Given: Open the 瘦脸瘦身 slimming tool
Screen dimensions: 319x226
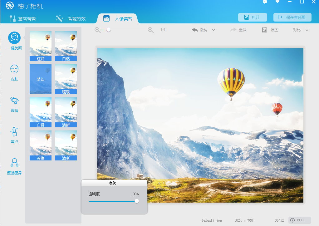Looking at the screenshot, I should click(x=14, y=163).
